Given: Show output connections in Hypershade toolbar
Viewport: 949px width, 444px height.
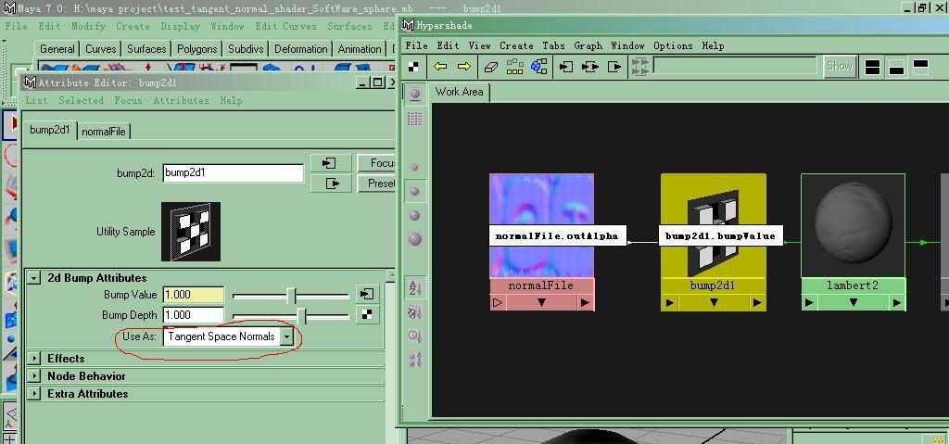Looking at the screenshot, I should (x=614, y=67).
